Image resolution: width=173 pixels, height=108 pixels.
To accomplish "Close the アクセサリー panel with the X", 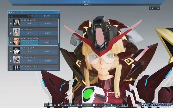I will (58, 12).
